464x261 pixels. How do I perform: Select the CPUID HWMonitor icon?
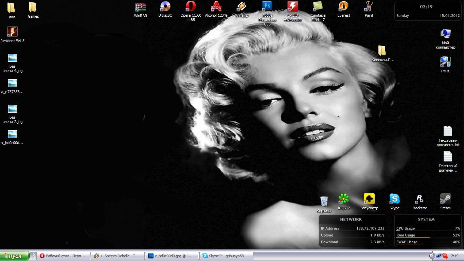[292, 7]
